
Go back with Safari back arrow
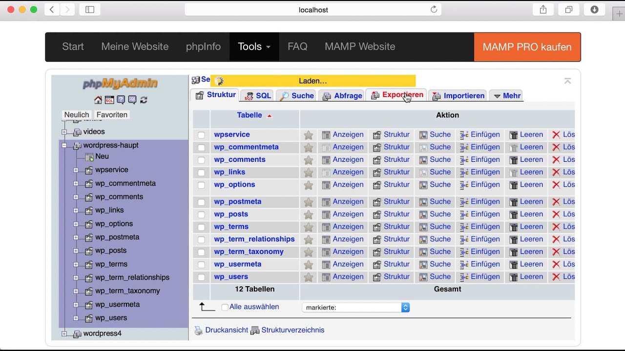tap(52, 10)
